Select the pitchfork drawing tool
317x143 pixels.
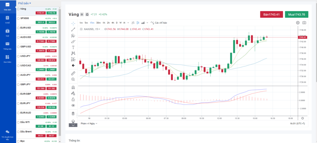(73, 36)
